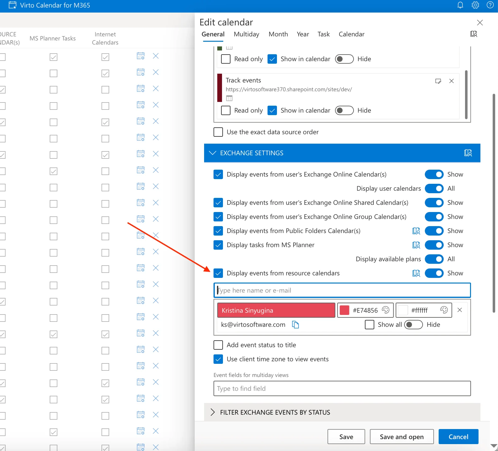Toggle Display user calendars All switch
The image size is (498, 451).
pos(434,188)
